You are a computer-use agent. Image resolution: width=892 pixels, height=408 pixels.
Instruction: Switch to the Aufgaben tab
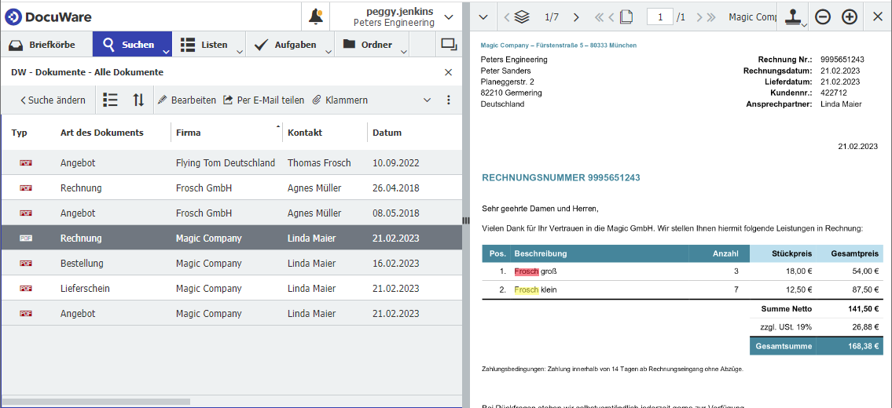point(289,45)
